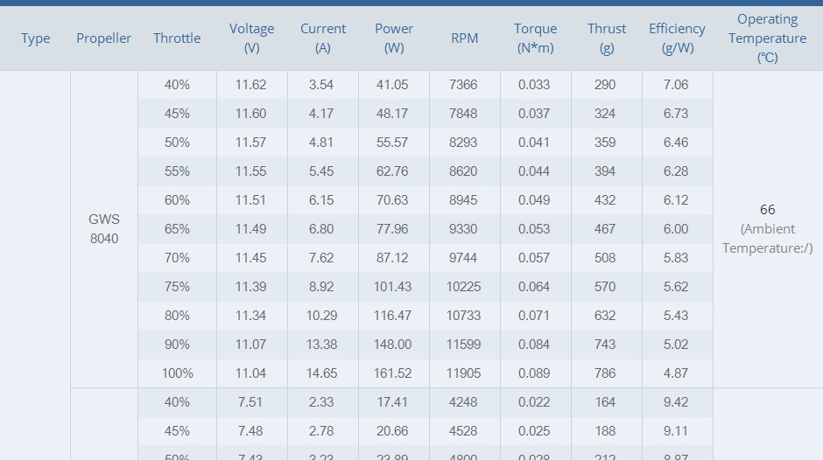This screenshot has width=823, height=460.
Task: Click torque value 0.044
Action: tap(534, 171)
